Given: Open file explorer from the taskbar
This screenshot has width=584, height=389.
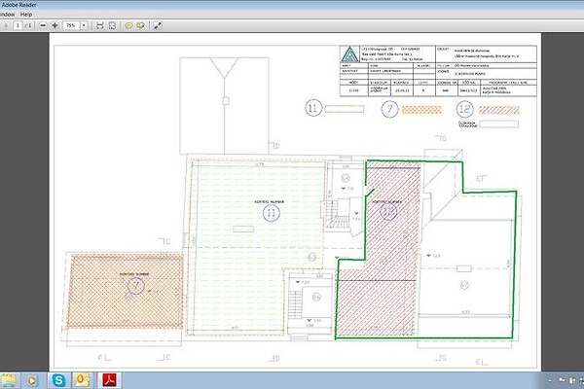Looking at the screenshot, I should tap(8, 378).
